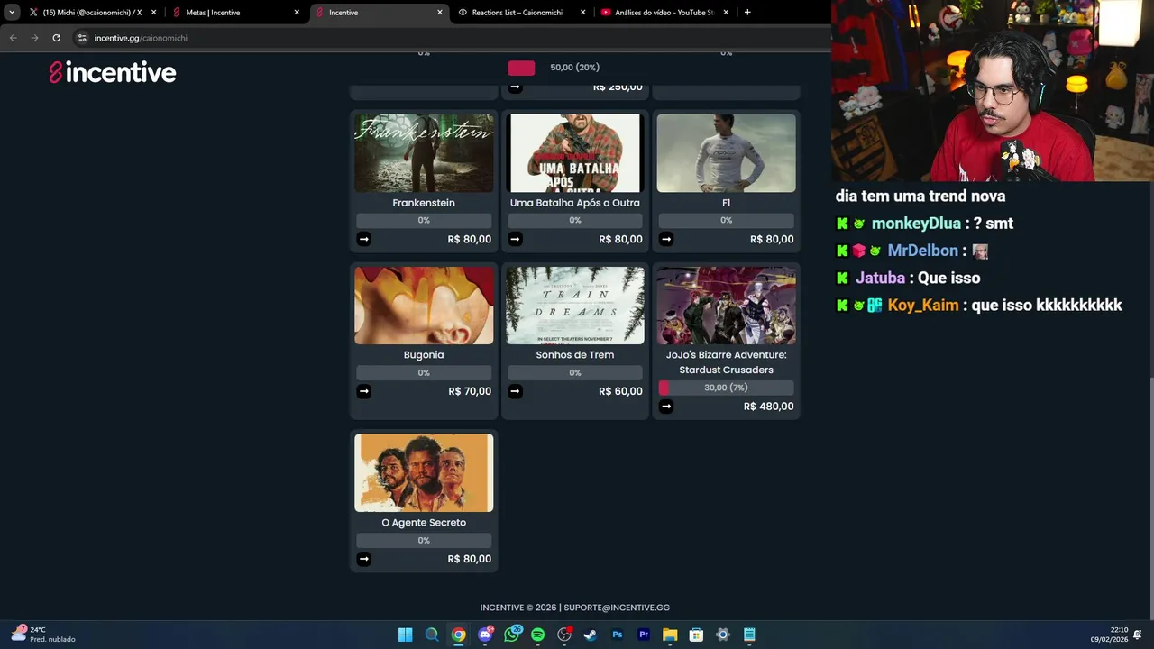Open the weather widget on taskbar
The image size is (1154, 649).
click(x=43, y=635)
